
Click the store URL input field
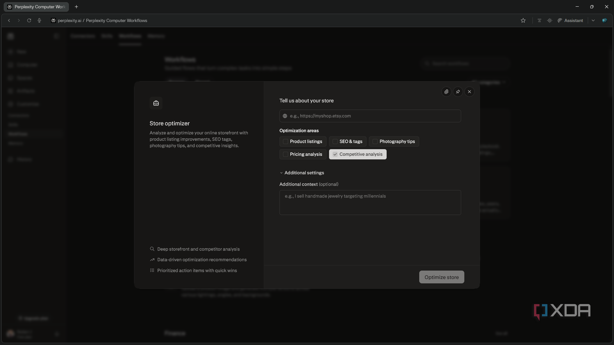click(x=370, y=116)
